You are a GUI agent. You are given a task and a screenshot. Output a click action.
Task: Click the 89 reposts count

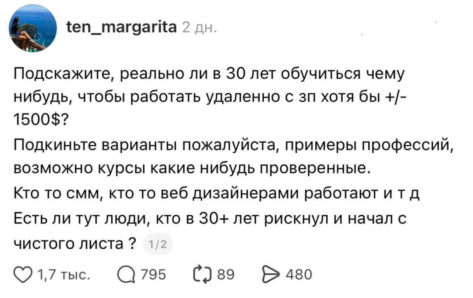click(x=226, y=275)
